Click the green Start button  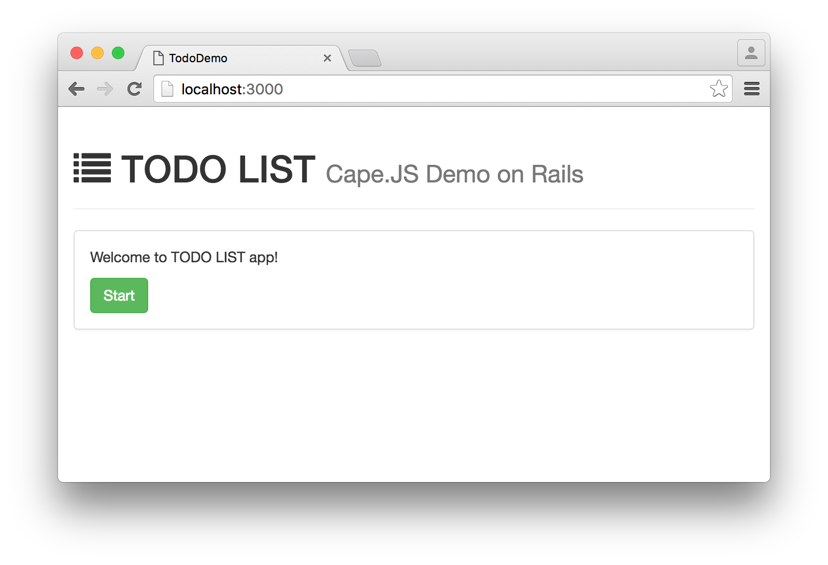(119, 295)
